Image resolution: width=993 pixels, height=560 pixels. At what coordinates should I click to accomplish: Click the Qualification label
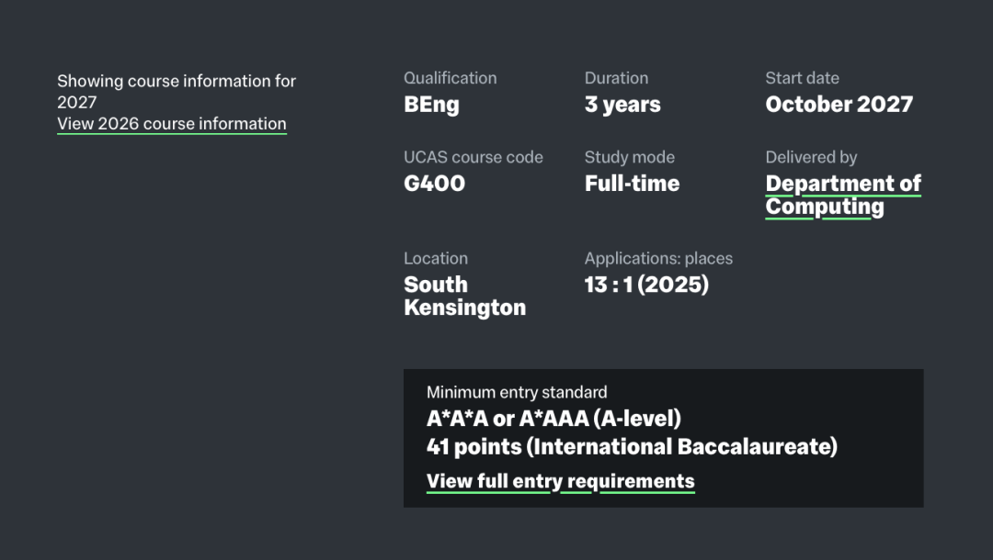point(450,78)
